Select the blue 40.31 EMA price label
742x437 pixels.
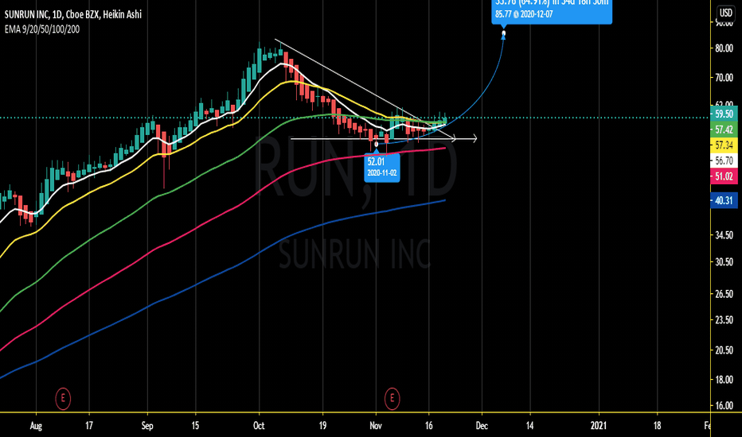724,200
